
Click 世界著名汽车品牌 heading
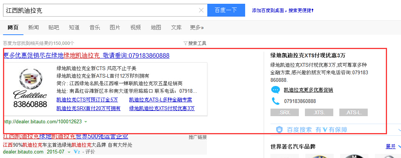coord(293,147)
